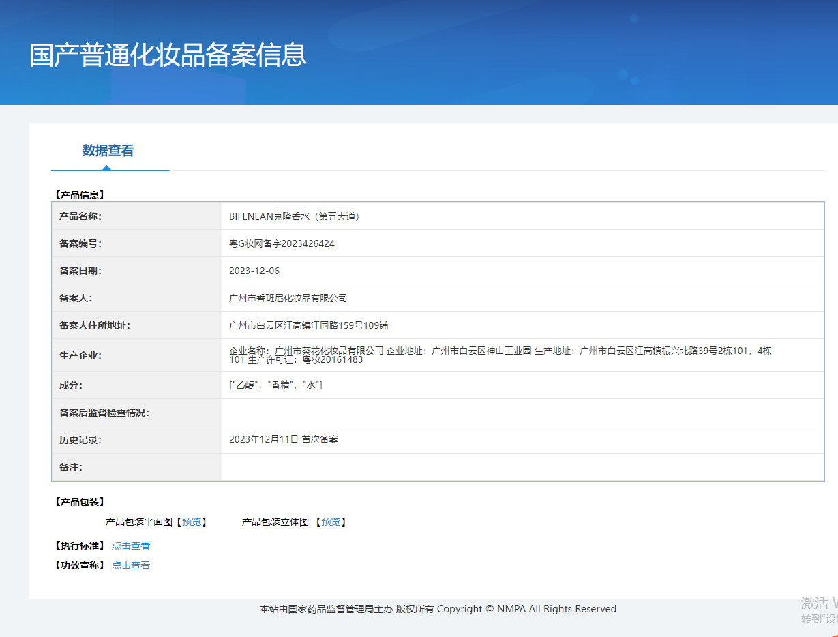The height and width of the screenshot is (637, 838).
Task: Click the 【产品包装】 section heading
Action: [79, 502]
